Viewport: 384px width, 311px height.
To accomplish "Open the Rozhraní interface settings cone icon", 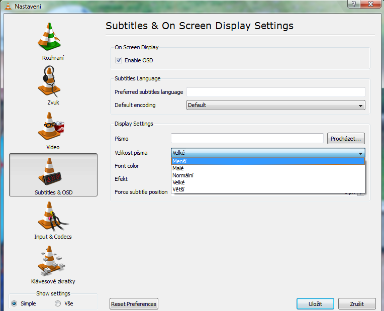I will pos(49,37).
